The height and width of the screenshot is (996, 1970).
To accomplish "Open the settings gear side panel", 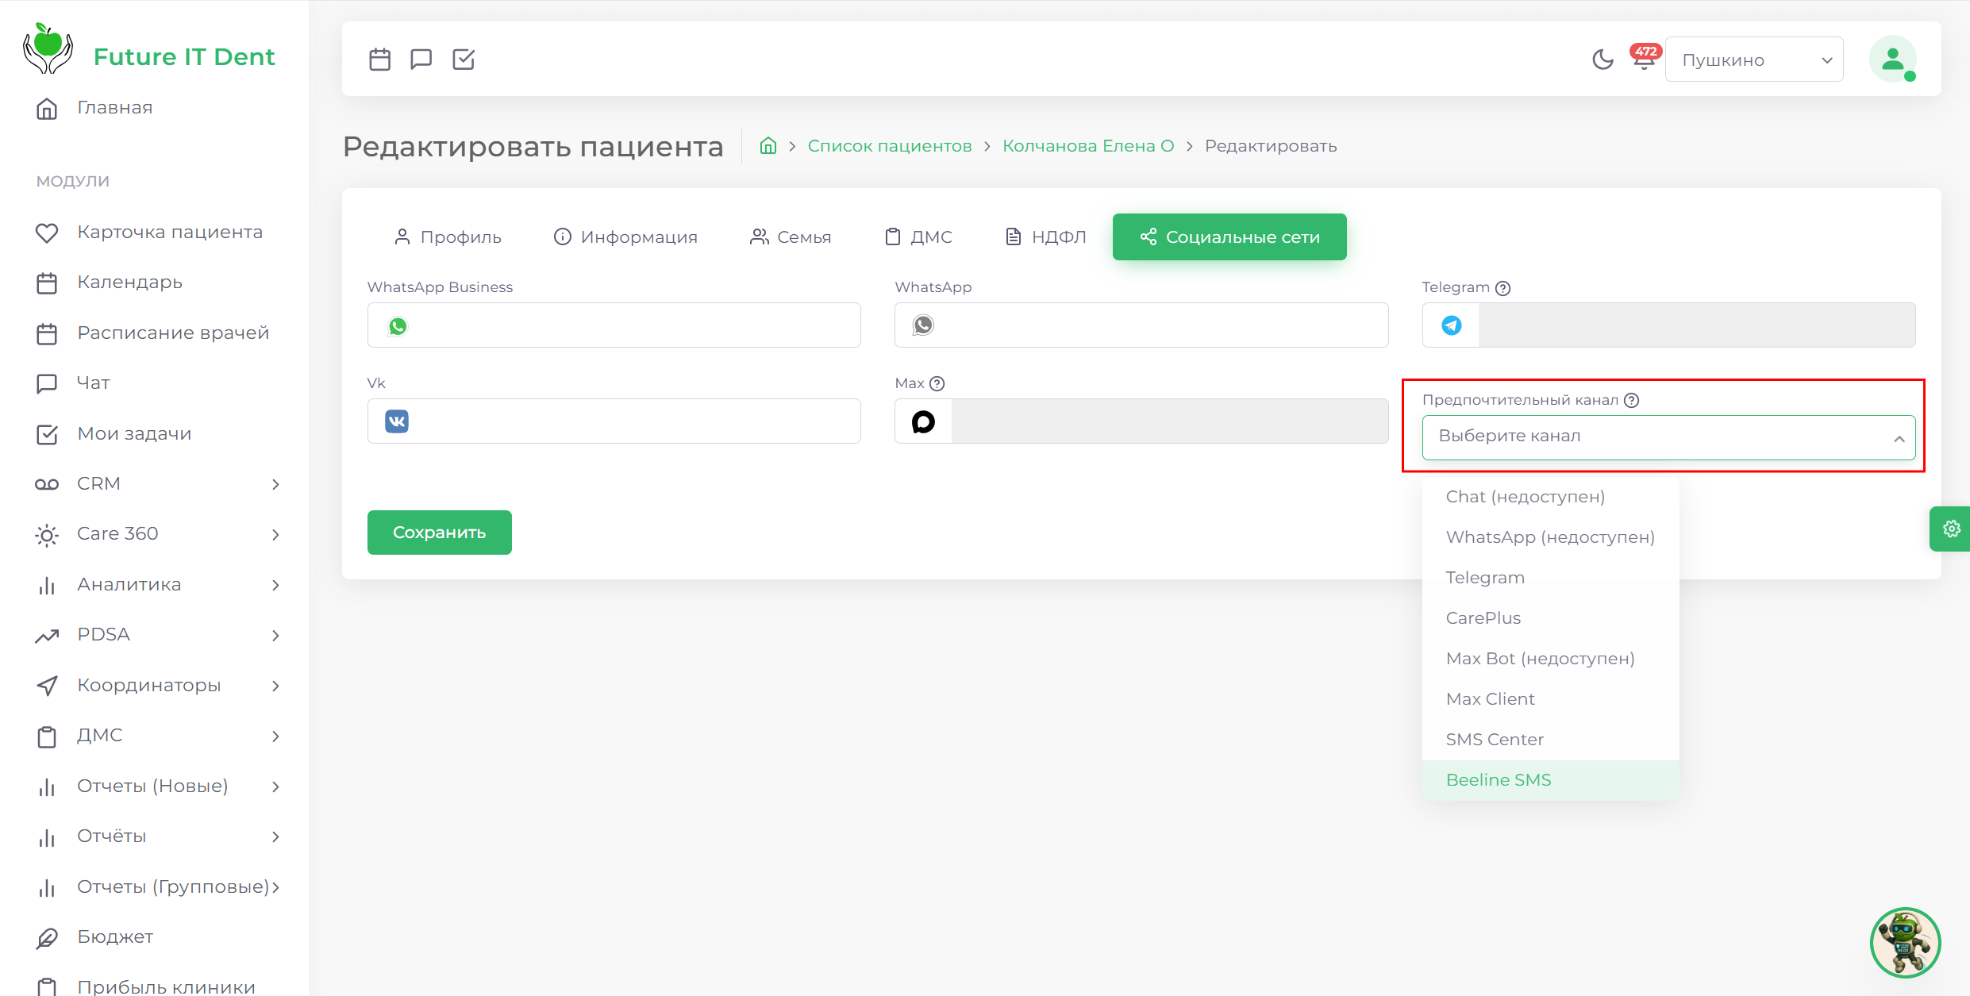I will (x=1951, y=529).
